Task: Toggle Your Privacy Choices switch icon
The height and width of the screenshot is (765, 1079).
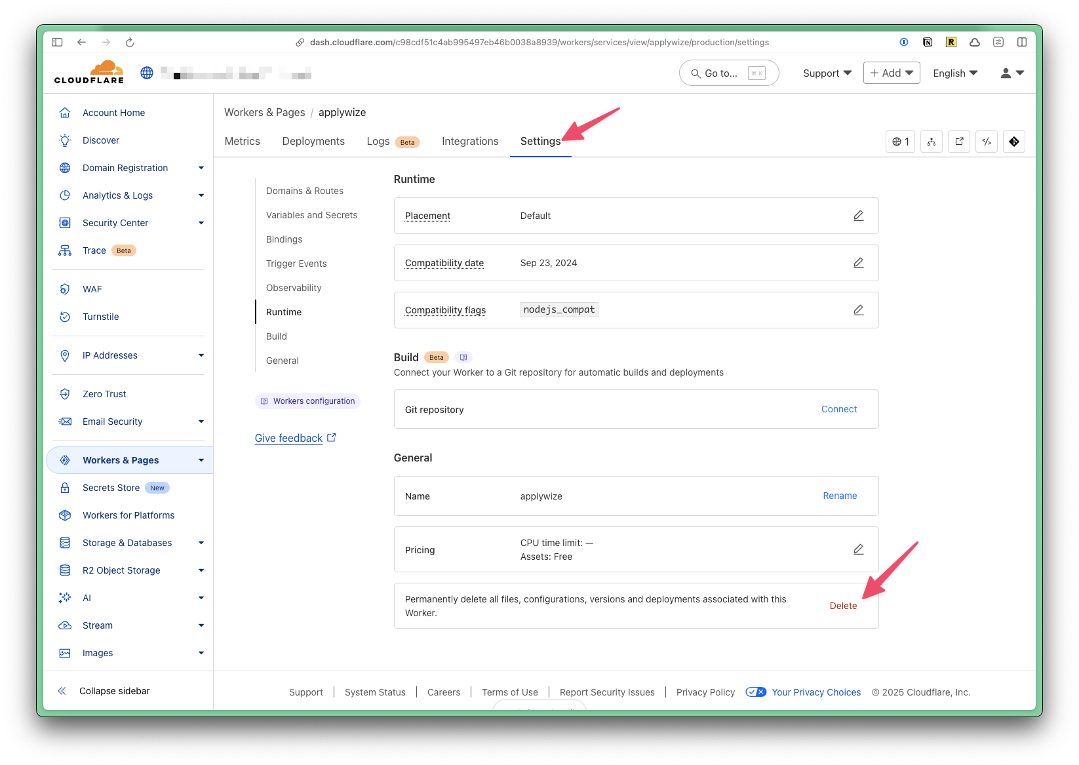Action: [756, 692]
